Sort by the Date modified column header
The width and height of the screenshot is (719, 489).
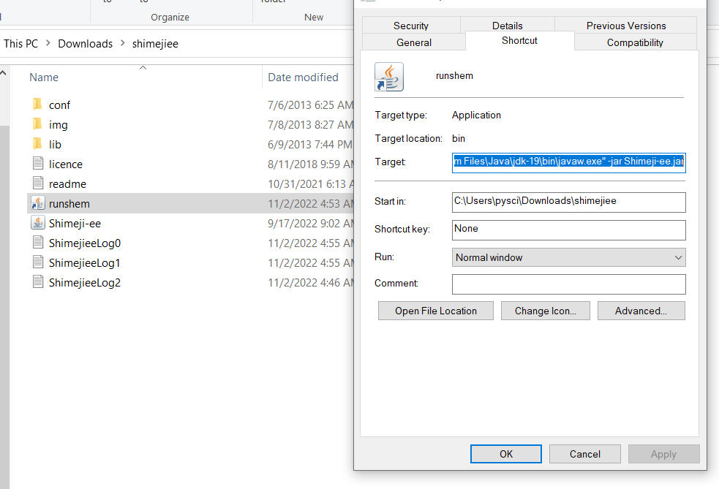(303, 77)
